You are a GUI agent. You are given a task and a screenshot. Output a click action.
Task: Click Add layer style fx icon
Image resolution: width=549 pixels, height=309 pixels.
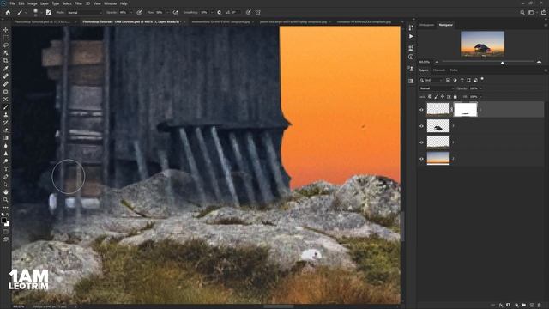click(501, 306)
